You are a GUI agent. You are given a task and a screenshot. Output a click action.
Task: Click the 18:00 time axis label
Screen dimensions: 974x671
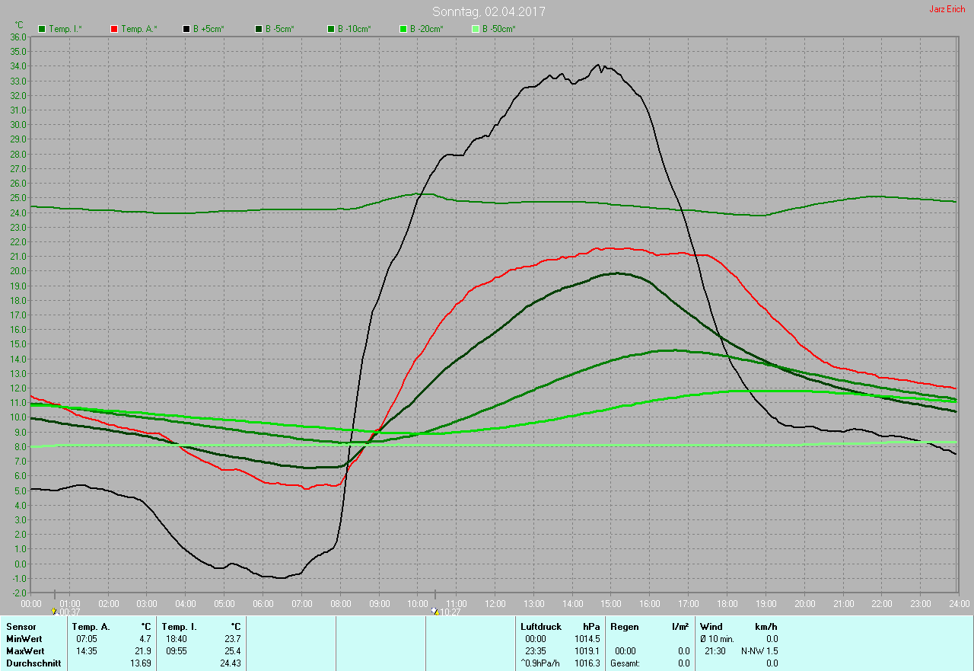click(727, 603)
